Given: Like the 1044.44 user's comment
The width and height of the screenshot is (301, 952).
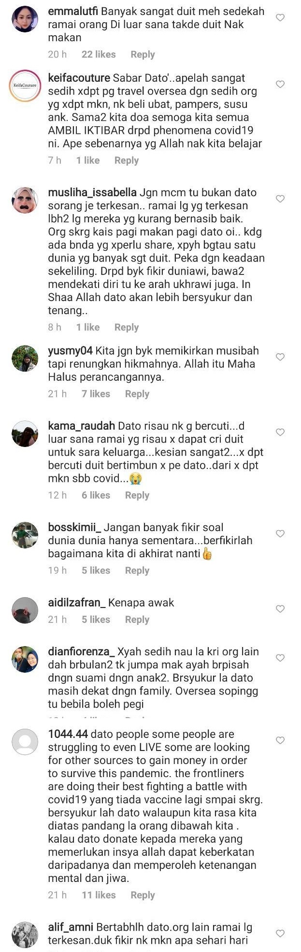Looking at the screenshot, I should 280,741.
